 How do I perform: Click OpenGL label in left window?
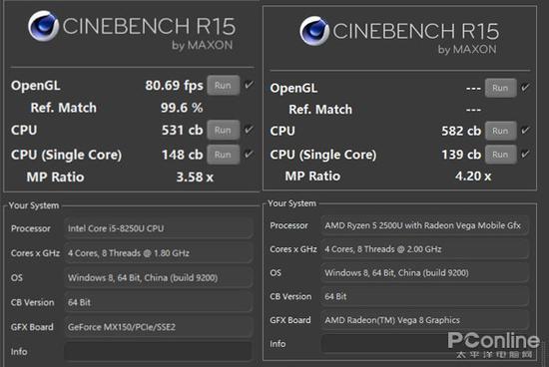point(35,86)
